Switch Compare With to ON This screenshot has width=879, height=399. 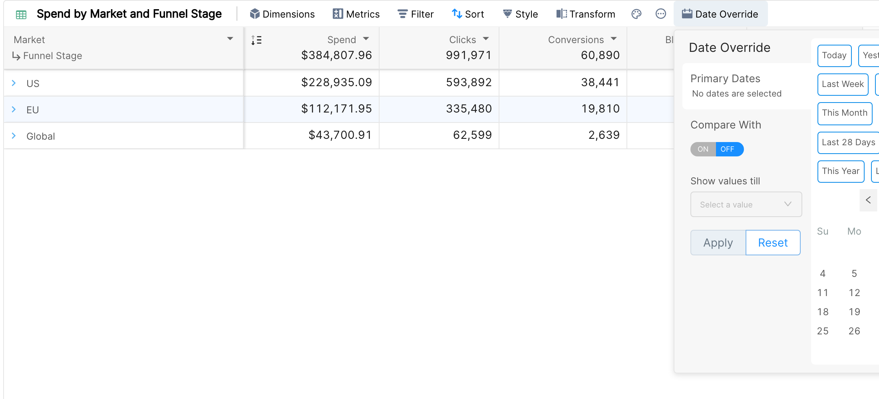point(703,149)
